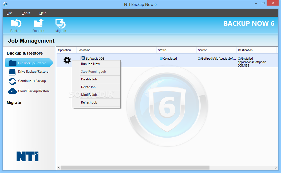Open the File menu
The height and width of the screenshot is (173, 281).
(9, 13)
